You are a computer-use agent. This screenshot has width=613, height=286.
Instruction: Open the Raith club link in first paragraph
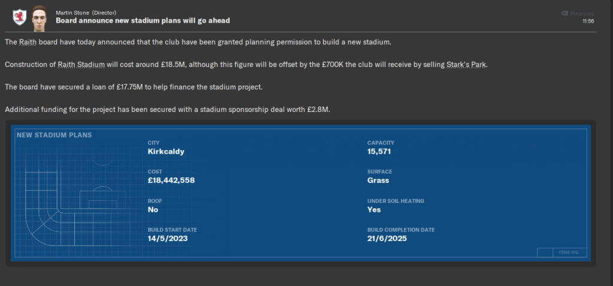[x=28, y=42]
